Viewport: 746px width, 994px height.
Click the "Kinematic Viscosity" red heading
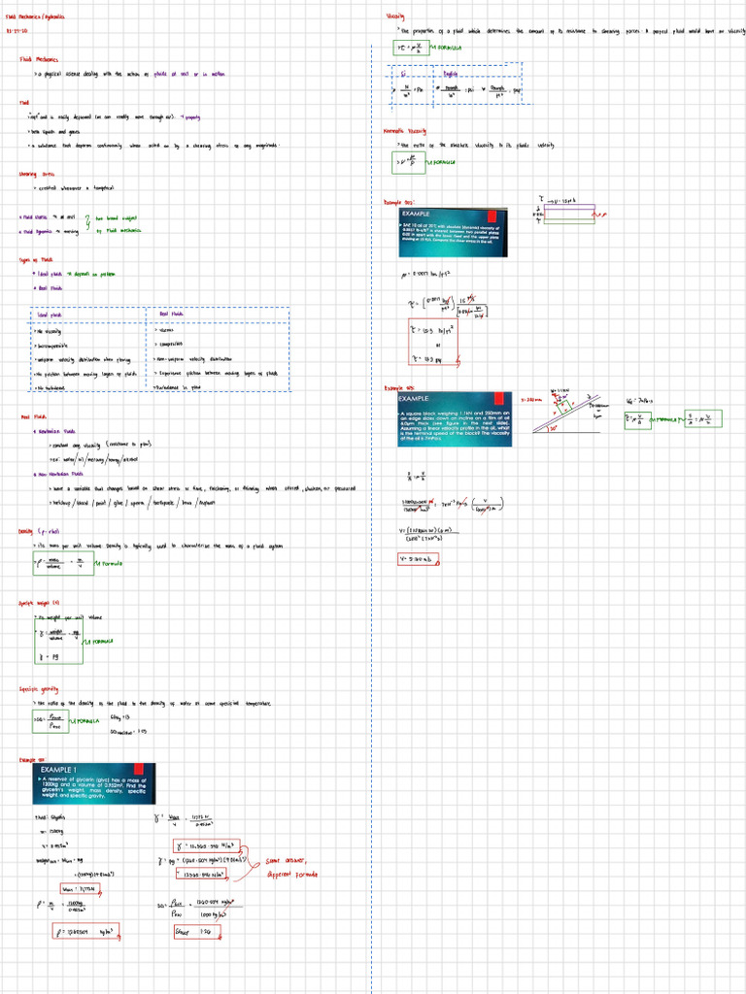click(405, 131)
